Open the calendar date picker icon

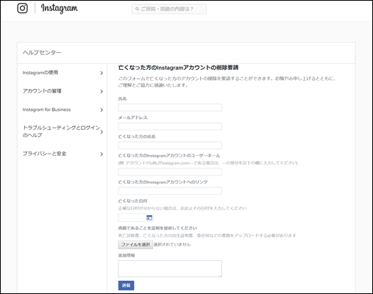click(149, 218)
